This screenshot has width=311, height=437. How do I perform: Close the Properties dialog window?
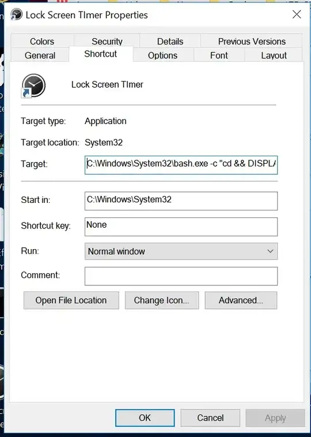(x=297, y=14)
